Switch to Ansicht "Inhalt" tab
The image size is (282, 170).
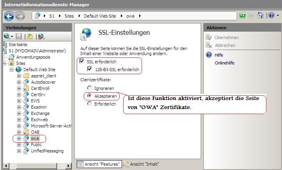(x=141, y=164)
